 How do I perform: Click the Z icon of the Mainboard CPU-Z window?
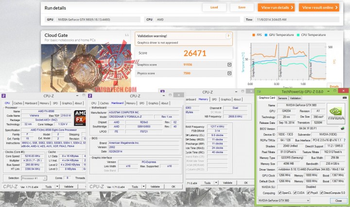tap(90, 96)
